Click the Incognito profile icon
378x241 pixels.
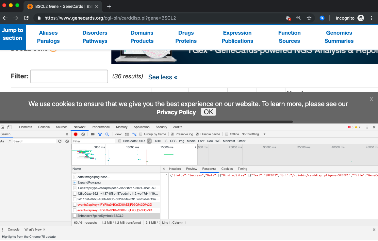tap(361, 18)
